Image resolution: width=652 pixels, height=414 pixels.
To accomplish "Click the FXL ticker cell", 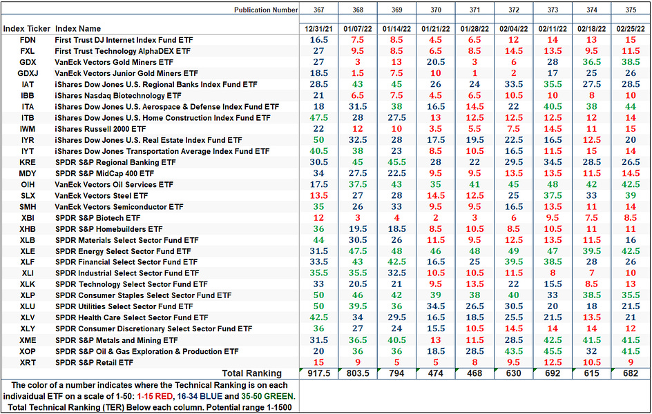I will (28, 51).
